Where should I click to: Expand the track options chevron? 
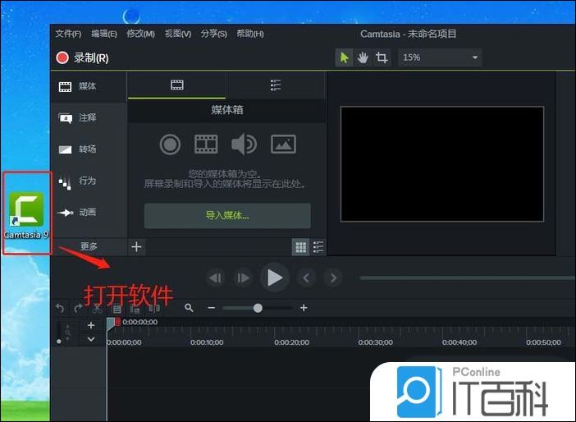click(91, 339)
